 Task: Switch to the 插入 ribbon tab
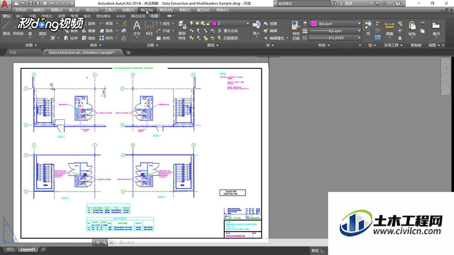19,16
